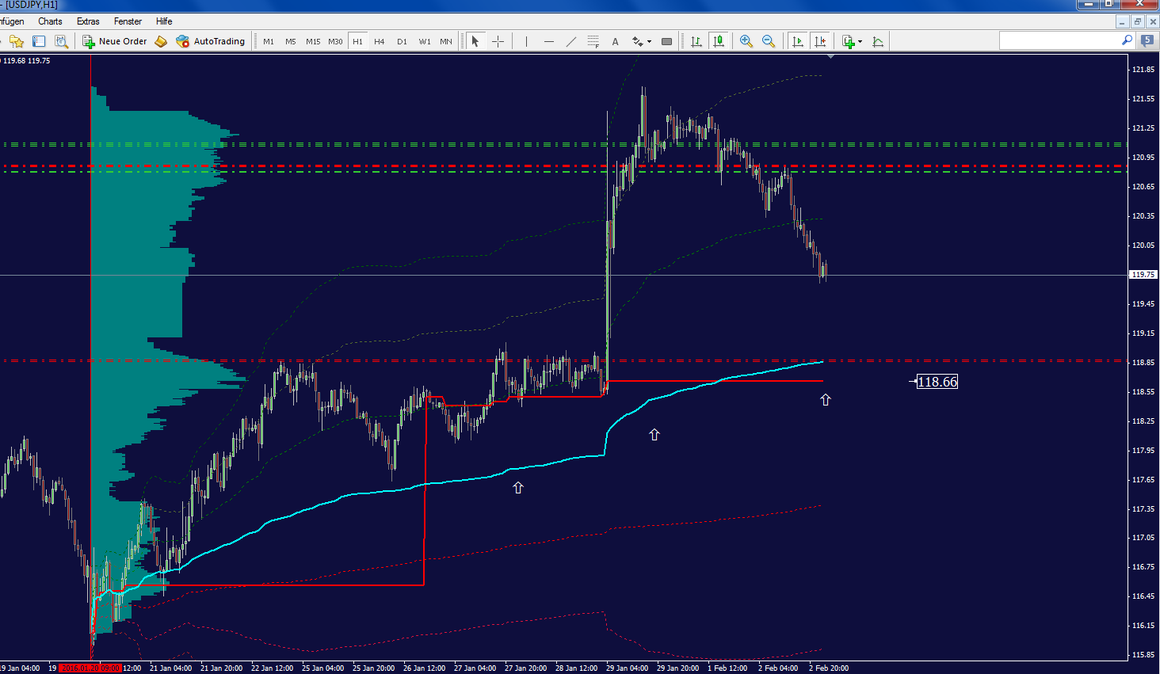
Task: Select the text label tool
Action: (615, 41)
